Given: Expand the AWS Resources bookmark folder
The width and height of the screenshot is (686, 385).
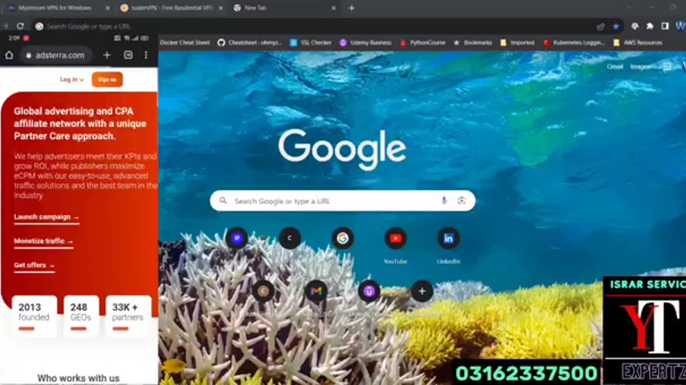Looking at the screenshot, I should (638, 42).
